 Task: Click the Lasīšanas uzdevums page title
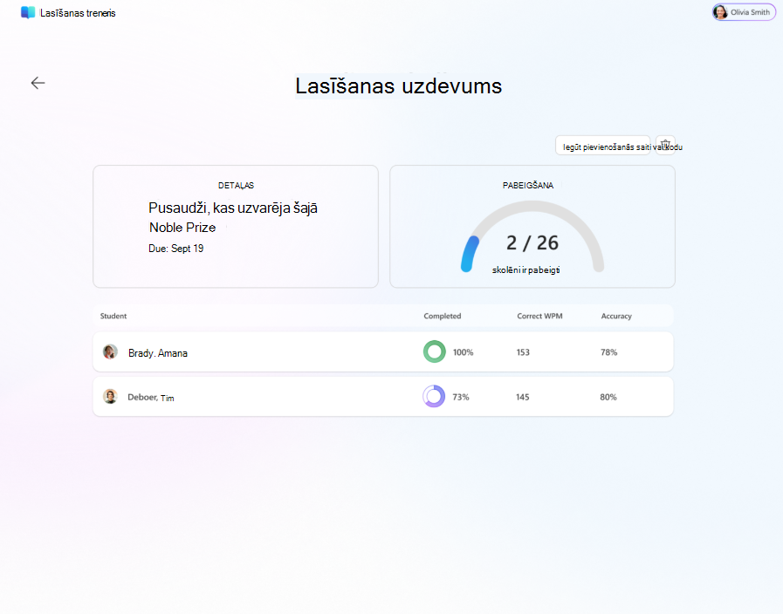399,85
